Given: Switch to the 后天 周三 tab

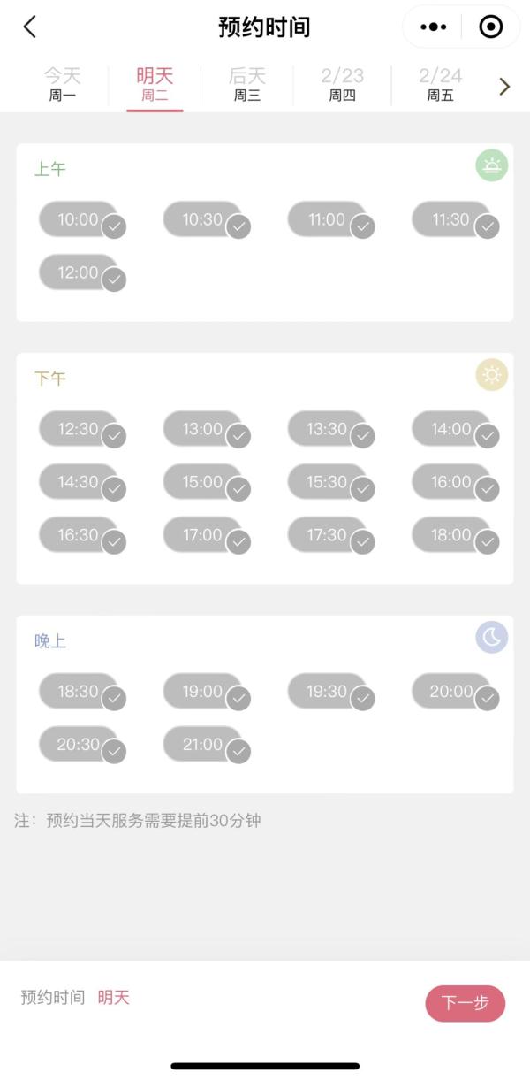Looking at the screenshot, I should pyautogui.click(x=247, y=85).
